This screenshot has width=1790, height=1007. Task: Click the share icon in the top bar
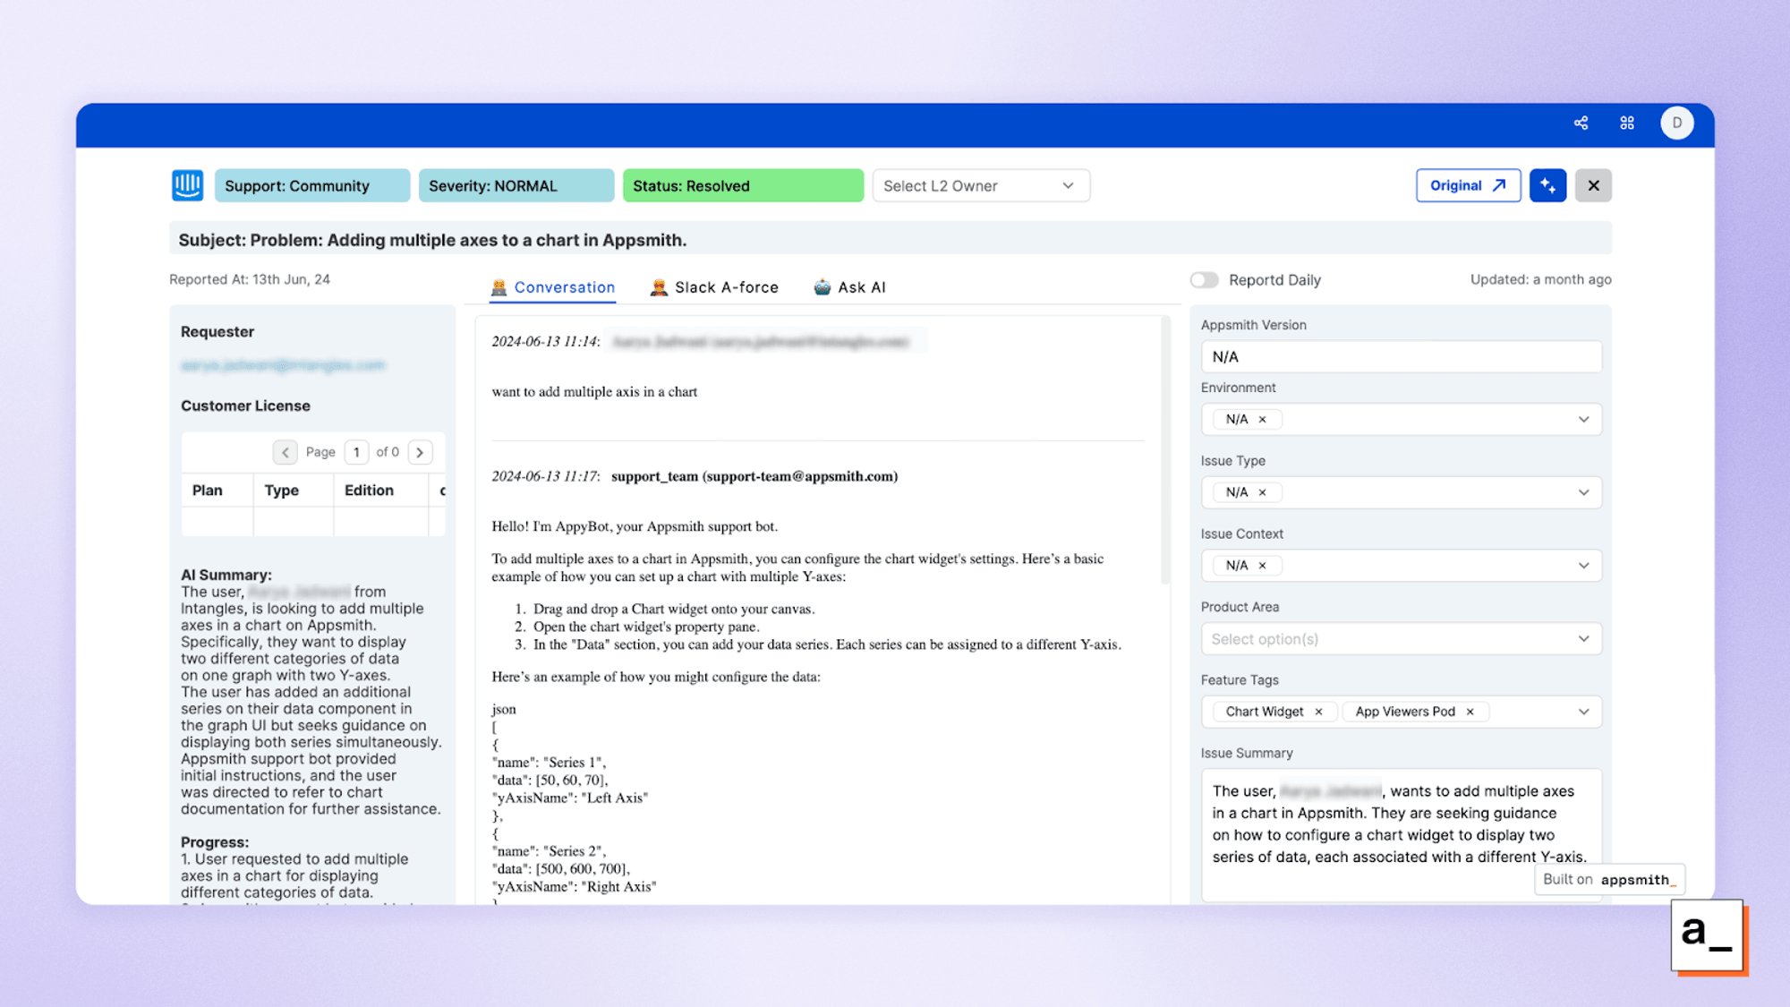click(x=1581, y=123)
